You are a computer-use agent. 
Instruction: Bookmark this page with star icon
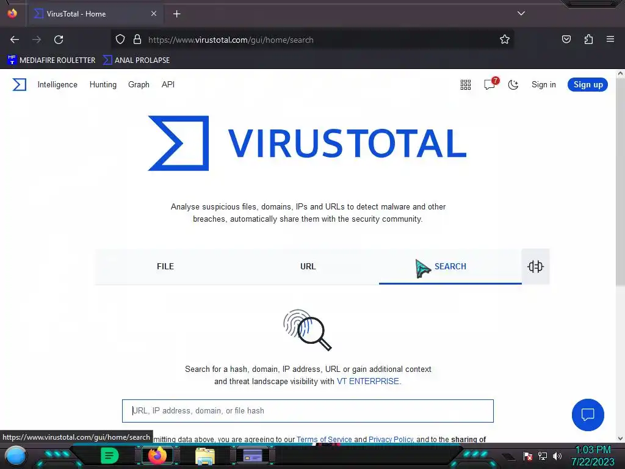505,40
